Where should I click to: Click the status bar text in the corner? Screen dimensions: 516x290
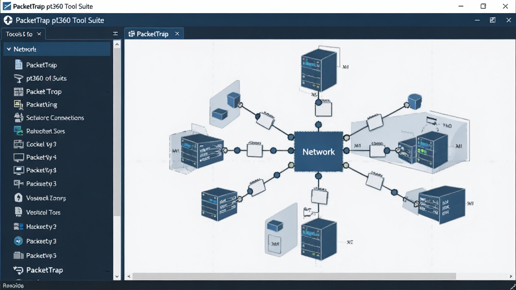(13, 285)
